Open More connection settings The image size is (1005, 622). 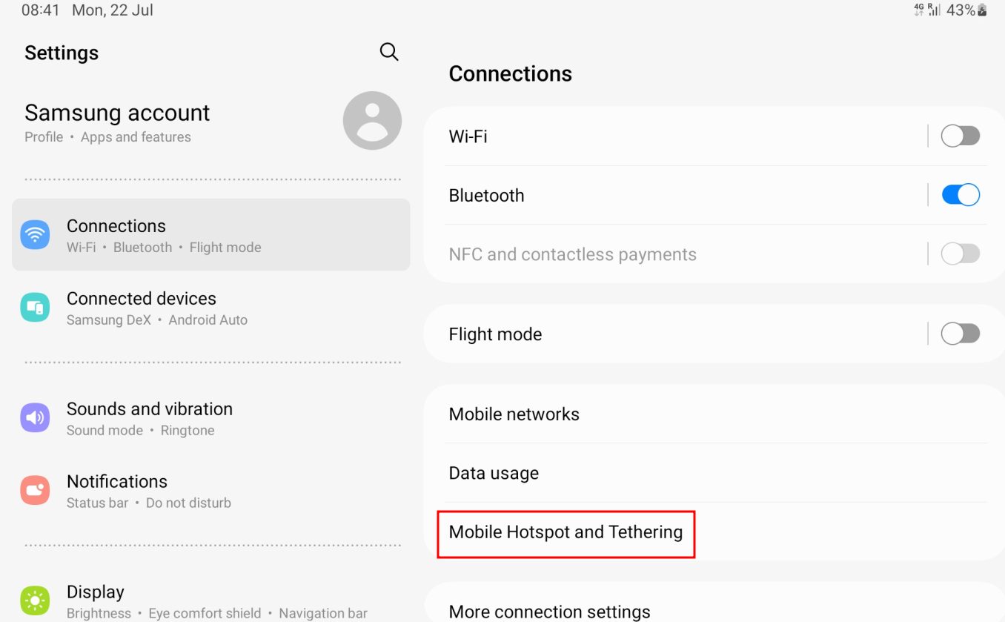click(x=549, y=612)
